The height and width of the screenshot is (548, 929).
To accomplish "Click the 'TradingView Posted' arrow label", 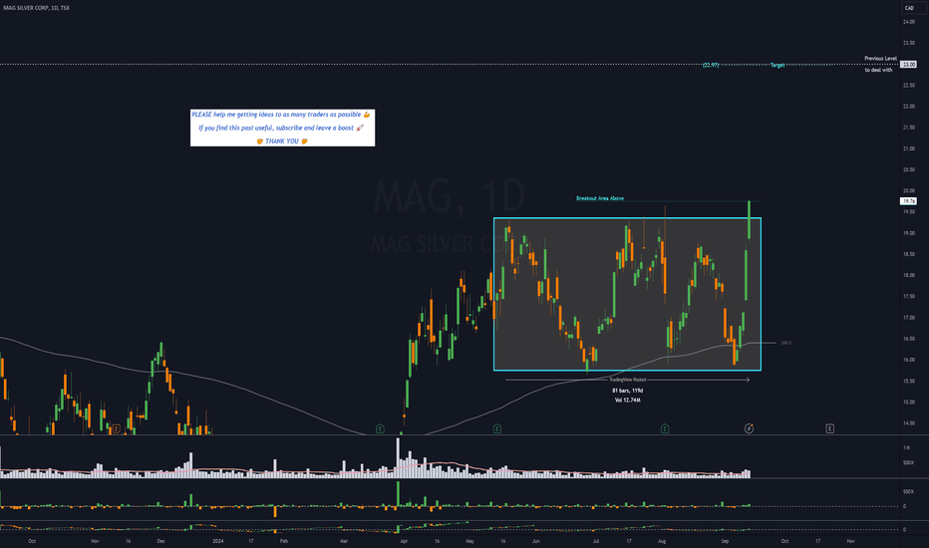I will tap(627, 380).
